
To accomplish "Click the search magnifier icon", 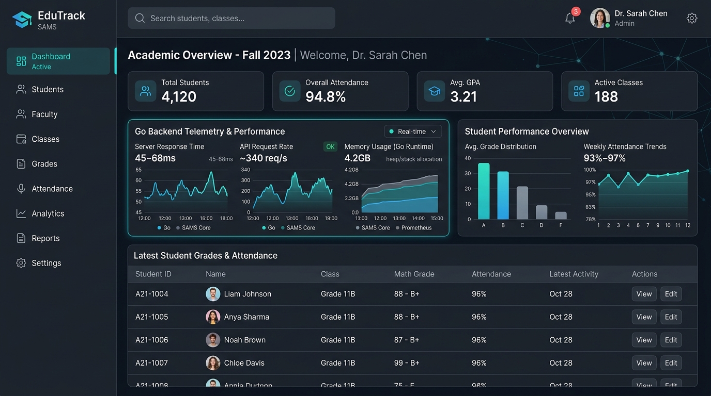I will [140, 18].
